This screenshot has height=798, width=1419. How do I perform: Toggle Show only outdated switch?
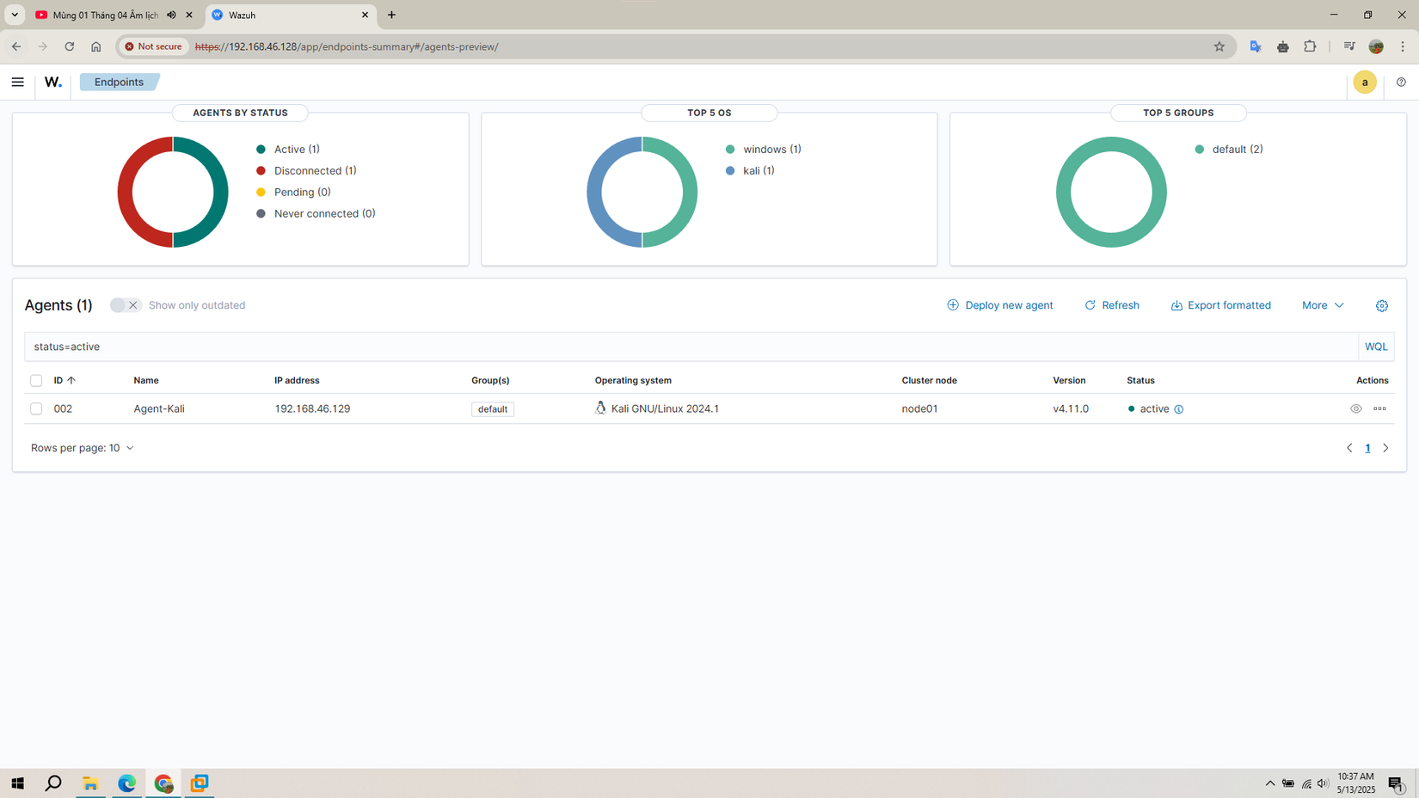126,305
